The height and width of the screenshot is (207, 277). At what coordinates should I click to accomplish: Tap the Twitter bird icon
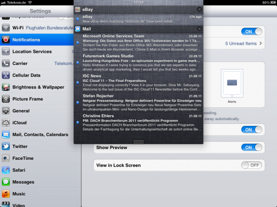coord(6,146)
